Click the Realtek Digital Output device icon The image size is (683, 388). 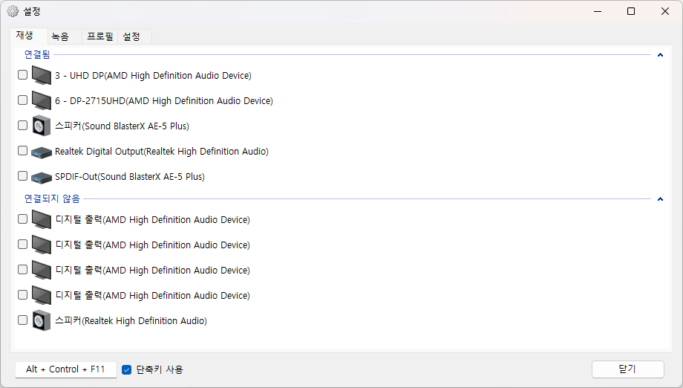[x=42, y=152]
